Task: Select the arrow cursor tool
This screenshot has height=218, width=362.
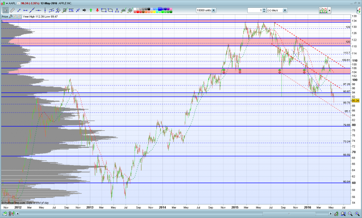Action: 5,10
